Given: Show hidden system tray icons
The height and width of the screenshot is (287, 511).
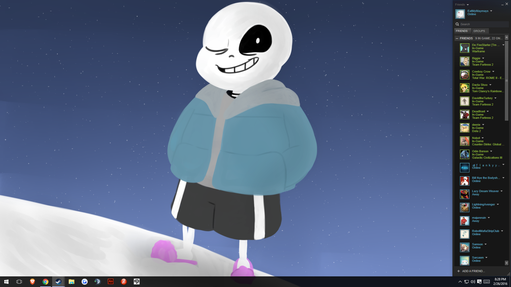Looking at the screenshot, I should tap(460, 282).
